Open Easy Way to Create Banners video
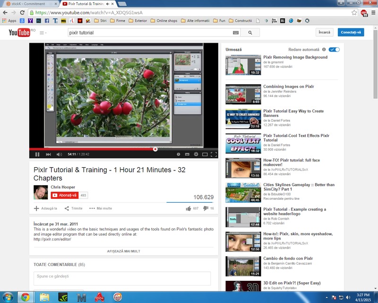Image resolution: width=378 pixels, height=303 pixels. point(293,113)
